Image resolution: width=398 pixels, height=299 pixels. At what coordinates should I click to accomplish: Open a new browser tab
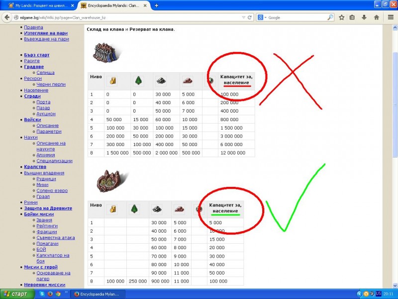click(x=156, y=5)
